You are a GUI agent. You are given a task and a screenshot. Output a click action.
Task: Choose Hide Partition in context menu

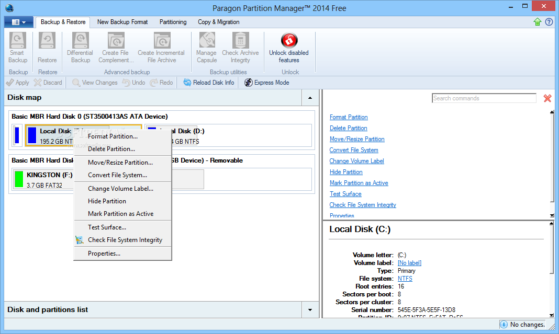[122, 201]
